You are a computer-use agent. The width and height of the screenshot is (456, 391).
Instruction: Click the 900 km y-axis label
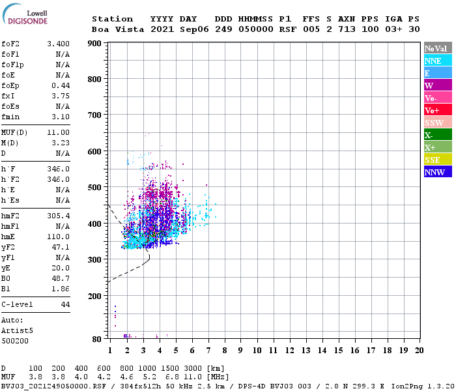94,44
